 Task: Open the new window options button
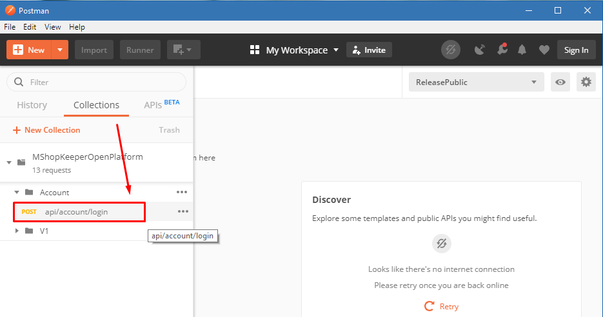[183, 50]
